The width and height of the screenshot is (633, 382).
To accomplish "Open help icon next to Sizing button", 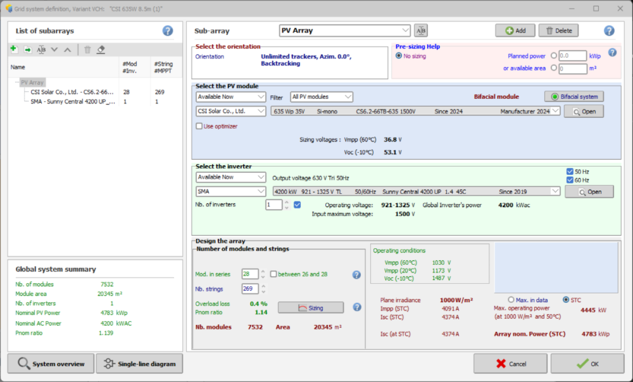I will (356, 307).
